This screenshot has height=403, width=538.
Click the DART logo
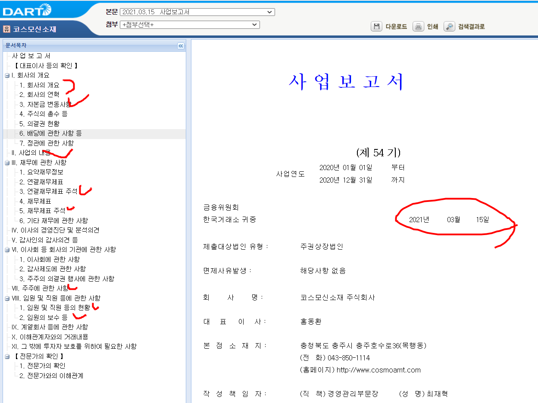tap(27, 9)
